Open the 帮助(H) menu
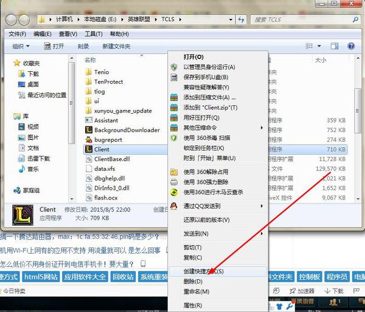This screenshot has height=312, width=365. (x=119, y=34)
